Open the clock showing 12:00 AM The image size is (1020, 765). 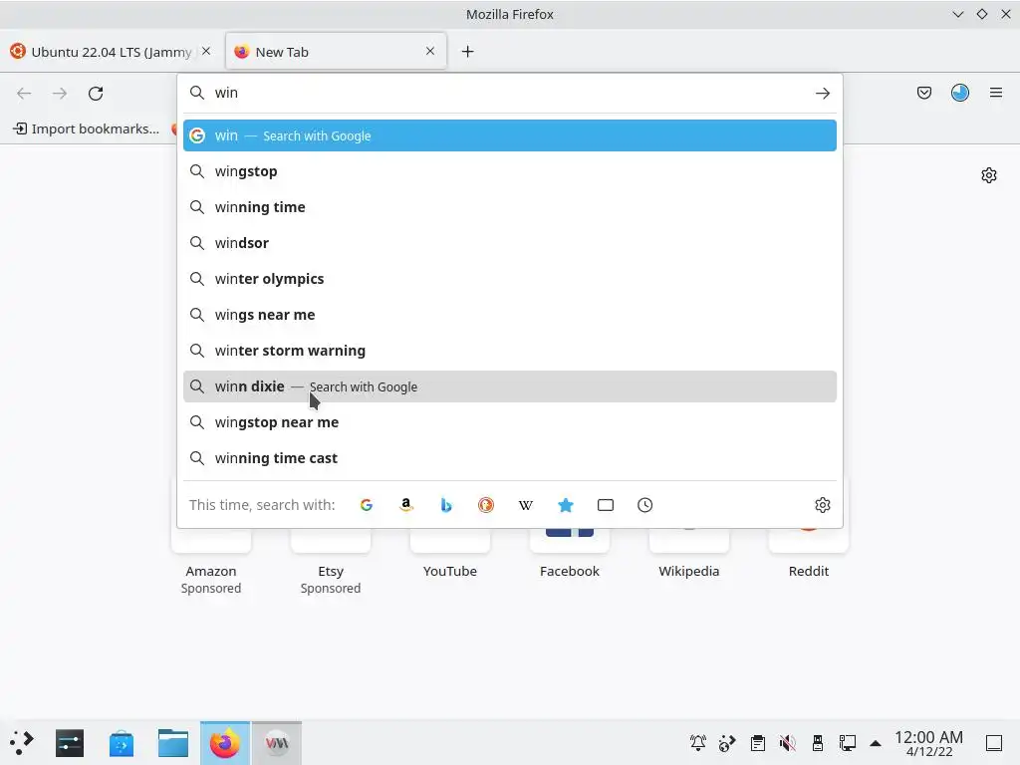point(929,743)
